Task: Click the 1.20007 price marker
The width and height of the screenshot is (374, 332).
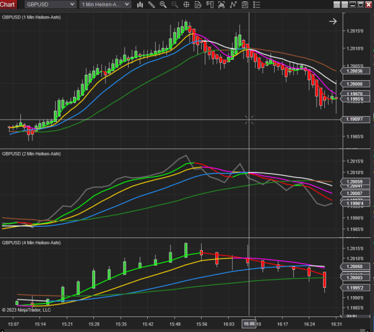Action: pos(355,193)
